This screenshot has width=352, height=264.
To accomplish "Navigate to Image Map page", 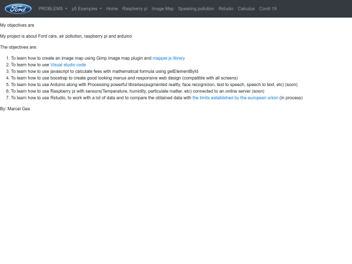I will tap(162, 8).
